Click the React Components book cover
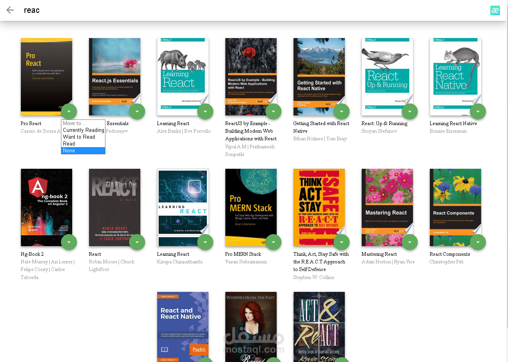The width and height of the screenshot is (508, 362). (x=455, y=207)
